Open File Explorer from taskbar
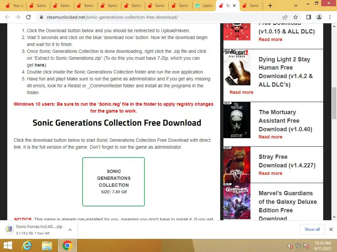This screenshot has height=252, width=337. [47, 245]
